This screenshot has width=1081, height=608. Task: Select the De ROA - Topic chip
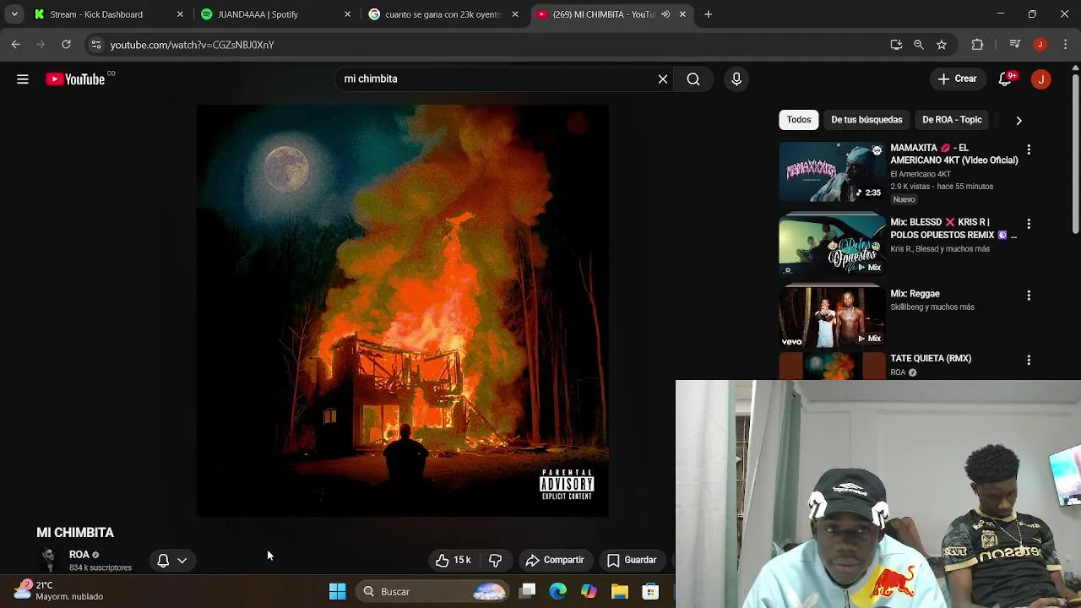pos(952,120)
